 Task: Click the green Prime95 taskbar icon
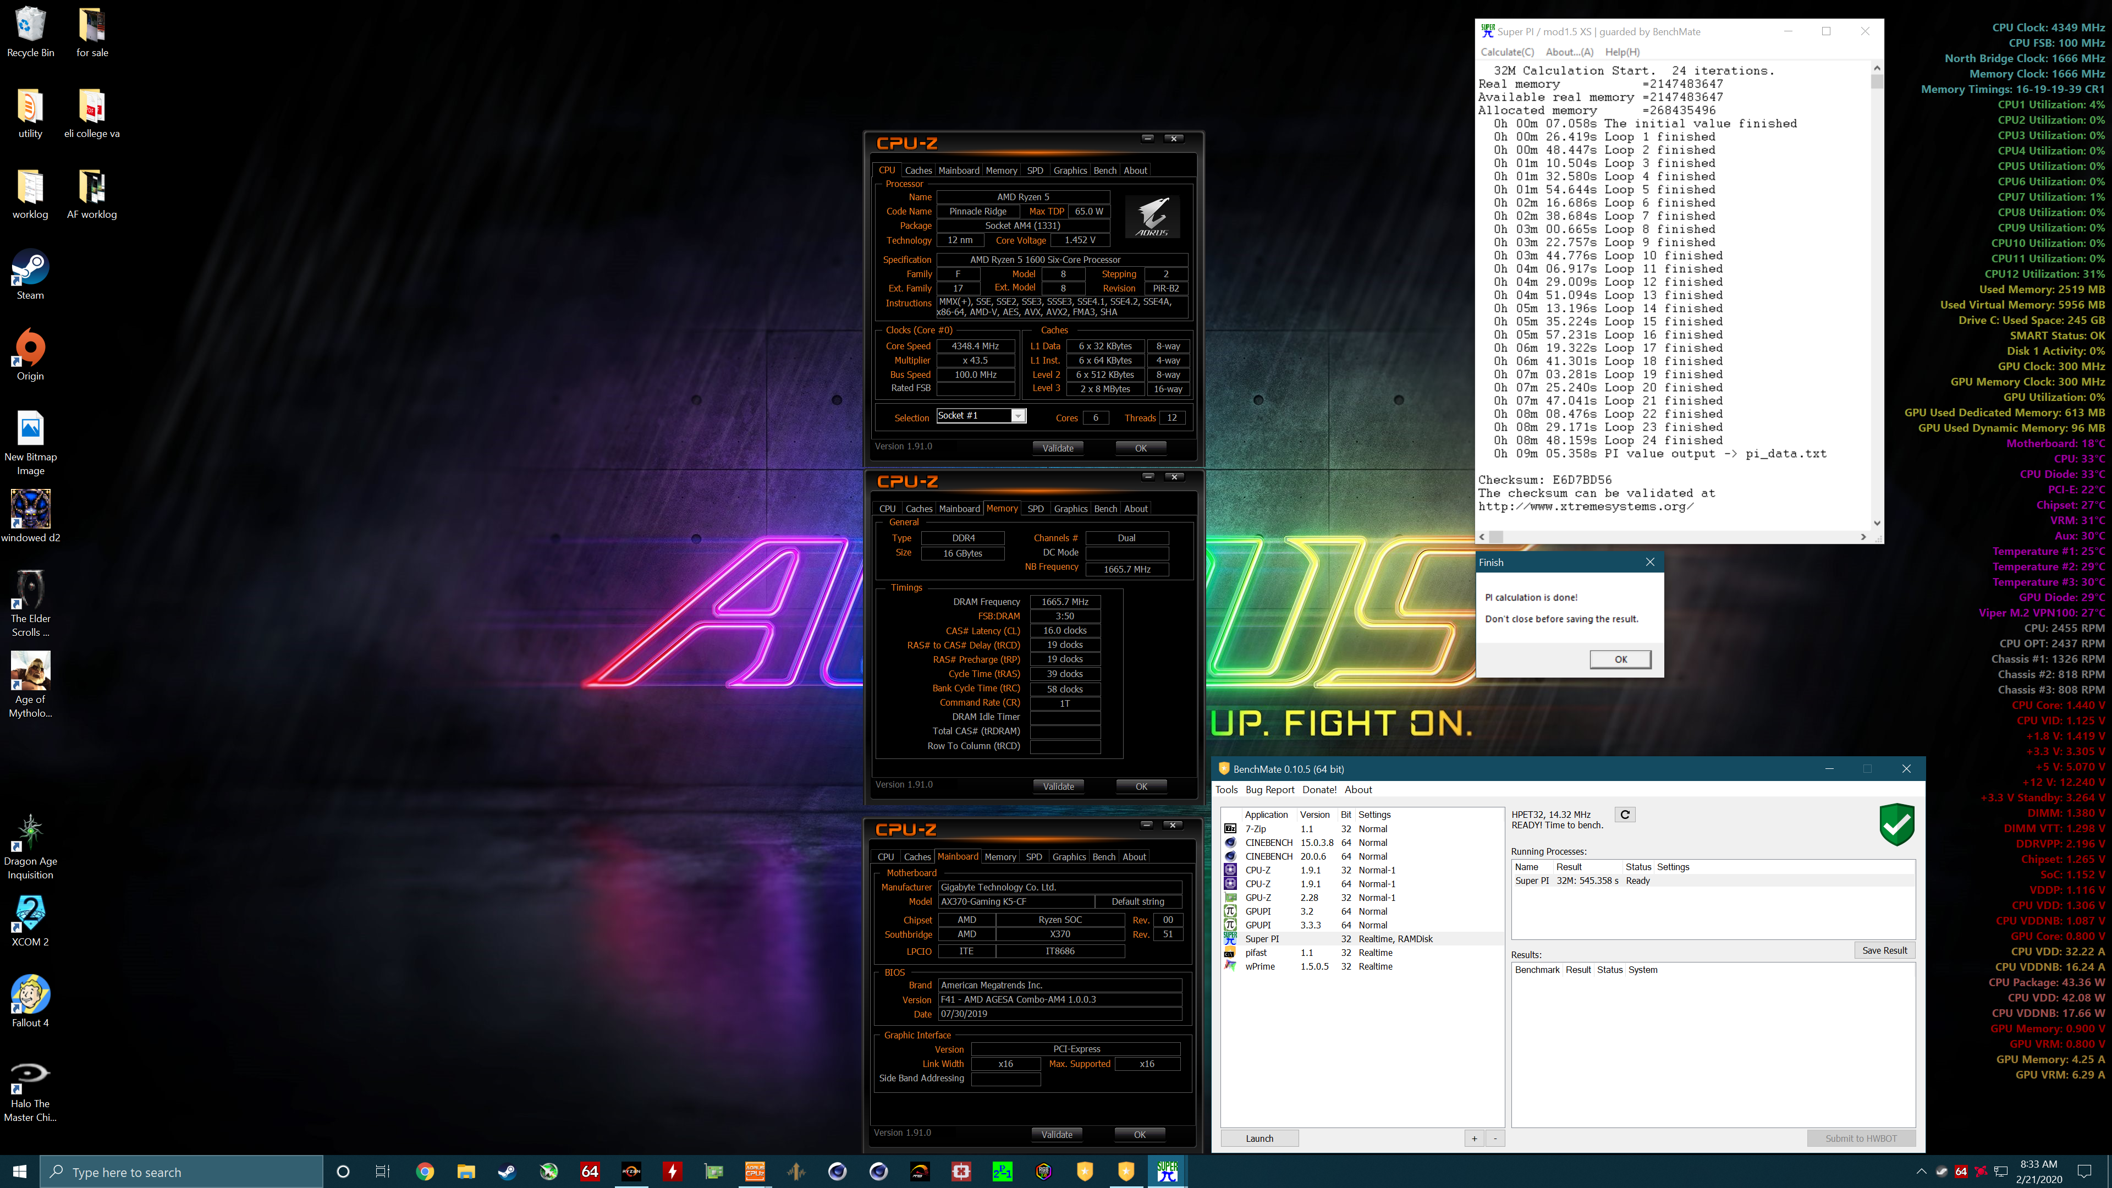click(1002, 1171)
